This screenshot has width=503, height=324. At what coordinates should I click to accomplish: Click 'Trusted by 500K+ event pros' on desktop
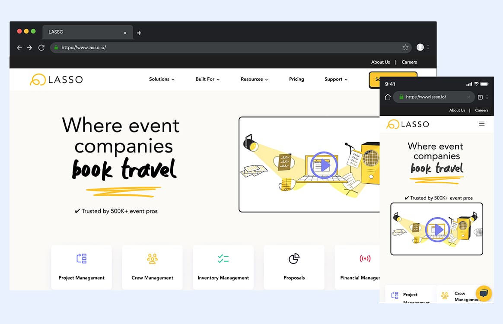tap(116, 211)
